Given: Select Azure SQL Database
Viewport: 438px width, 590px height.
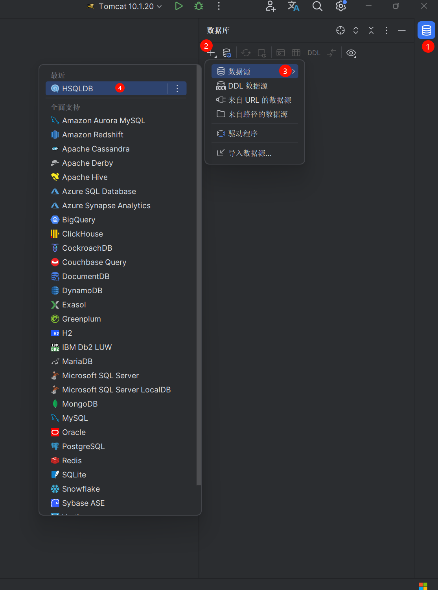Looking at the screenshot, I should pos(116,191).
